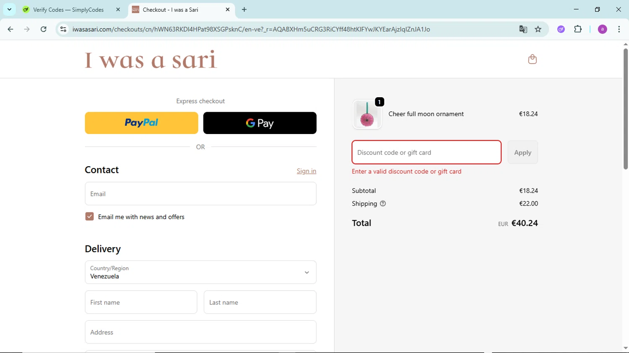This screenshot has height=353, width=629.
Task: Click the Apply discount button
Action: click(x=522, y=152)
